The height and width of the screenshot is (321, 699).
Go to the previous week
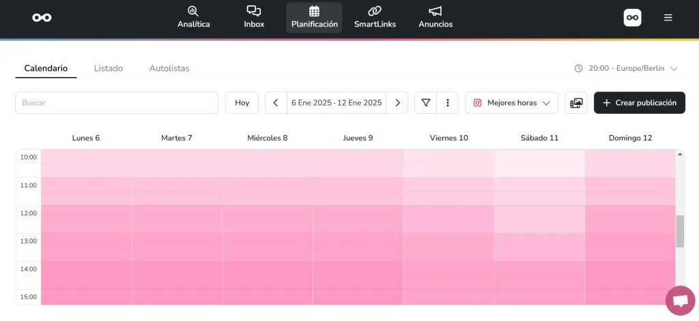[276, 102]
